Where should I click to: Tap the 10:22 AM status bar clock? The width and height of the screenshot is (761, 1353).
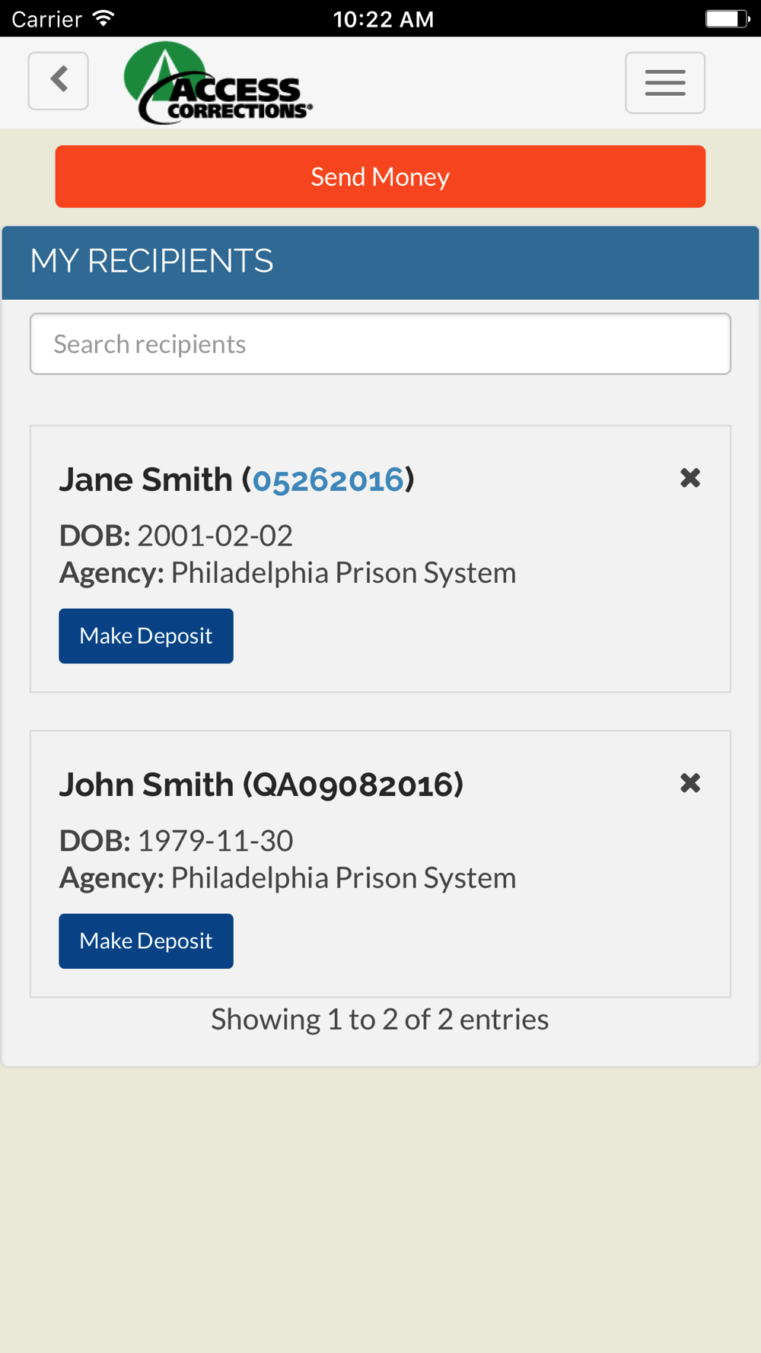point(383,18)
